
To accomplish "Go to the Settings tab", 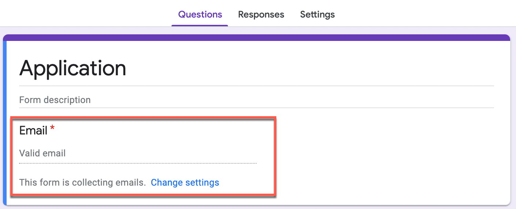I will pos(317,15).
